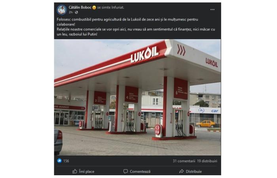Screen dimensions: 277x178
Task: Click the infuriated feeling emoji
Action: click(94, 8)
